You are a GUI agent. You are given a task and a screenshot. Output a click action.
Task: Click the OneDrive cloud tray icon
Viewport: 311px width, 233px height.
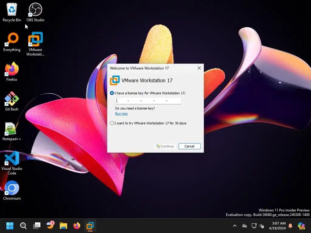(244, 226)
